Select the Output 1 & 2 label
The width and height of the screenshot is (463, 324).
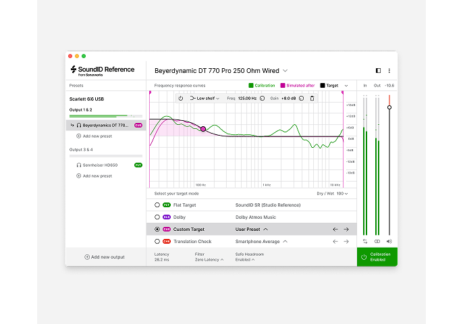[x=80, y=109]
